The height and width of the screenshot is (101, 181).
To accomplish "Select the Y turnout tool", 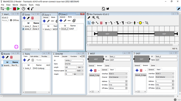I will pos(123,23).
